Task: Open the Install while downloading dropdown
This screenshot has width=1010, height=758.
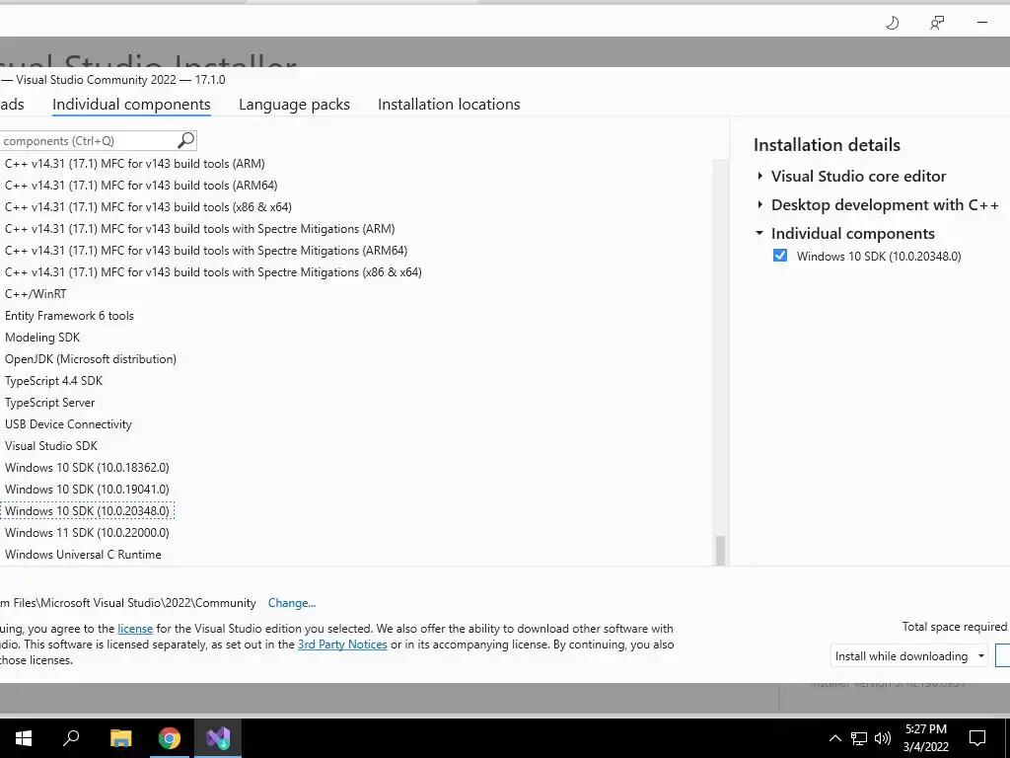Action: [908, 655]
